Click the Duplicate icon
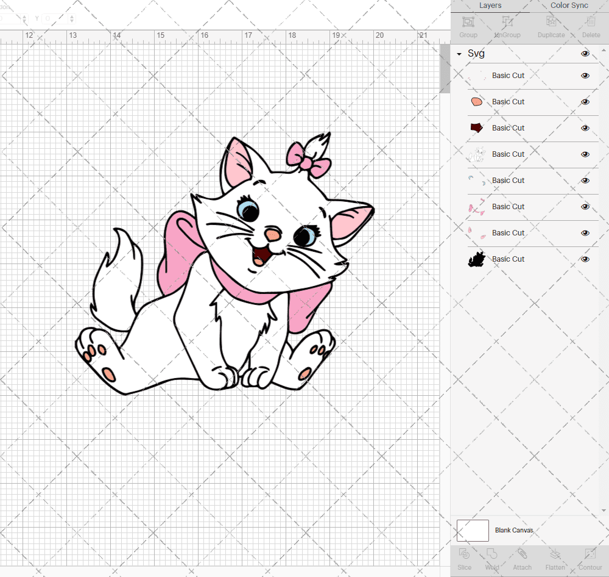 pos(551,21)
